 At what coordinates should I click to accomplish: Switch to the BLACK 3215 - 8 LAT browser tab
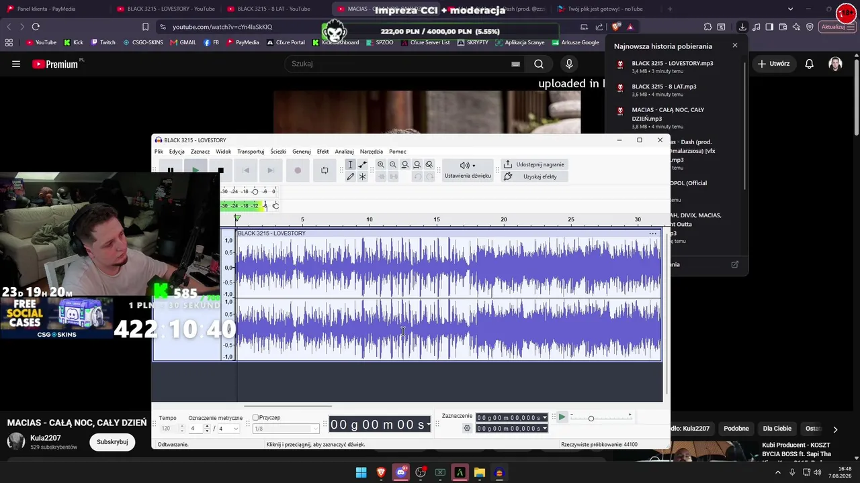tap(273, 9)
